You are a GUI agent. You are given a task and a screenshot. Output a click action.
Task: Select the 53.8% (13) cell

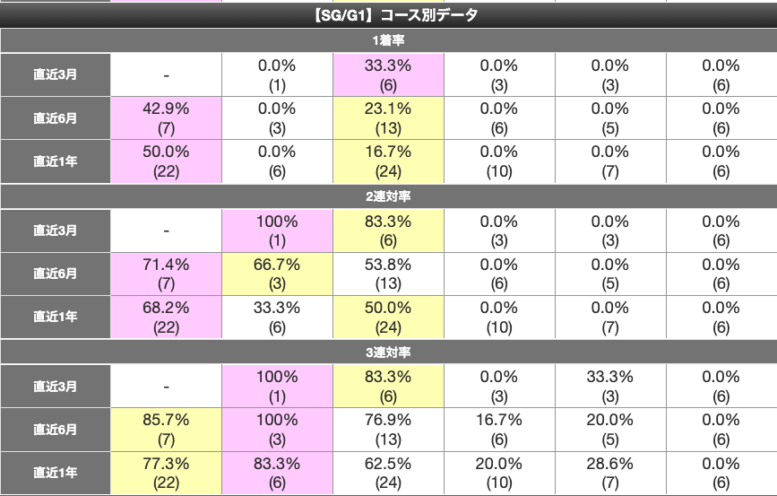387,274
